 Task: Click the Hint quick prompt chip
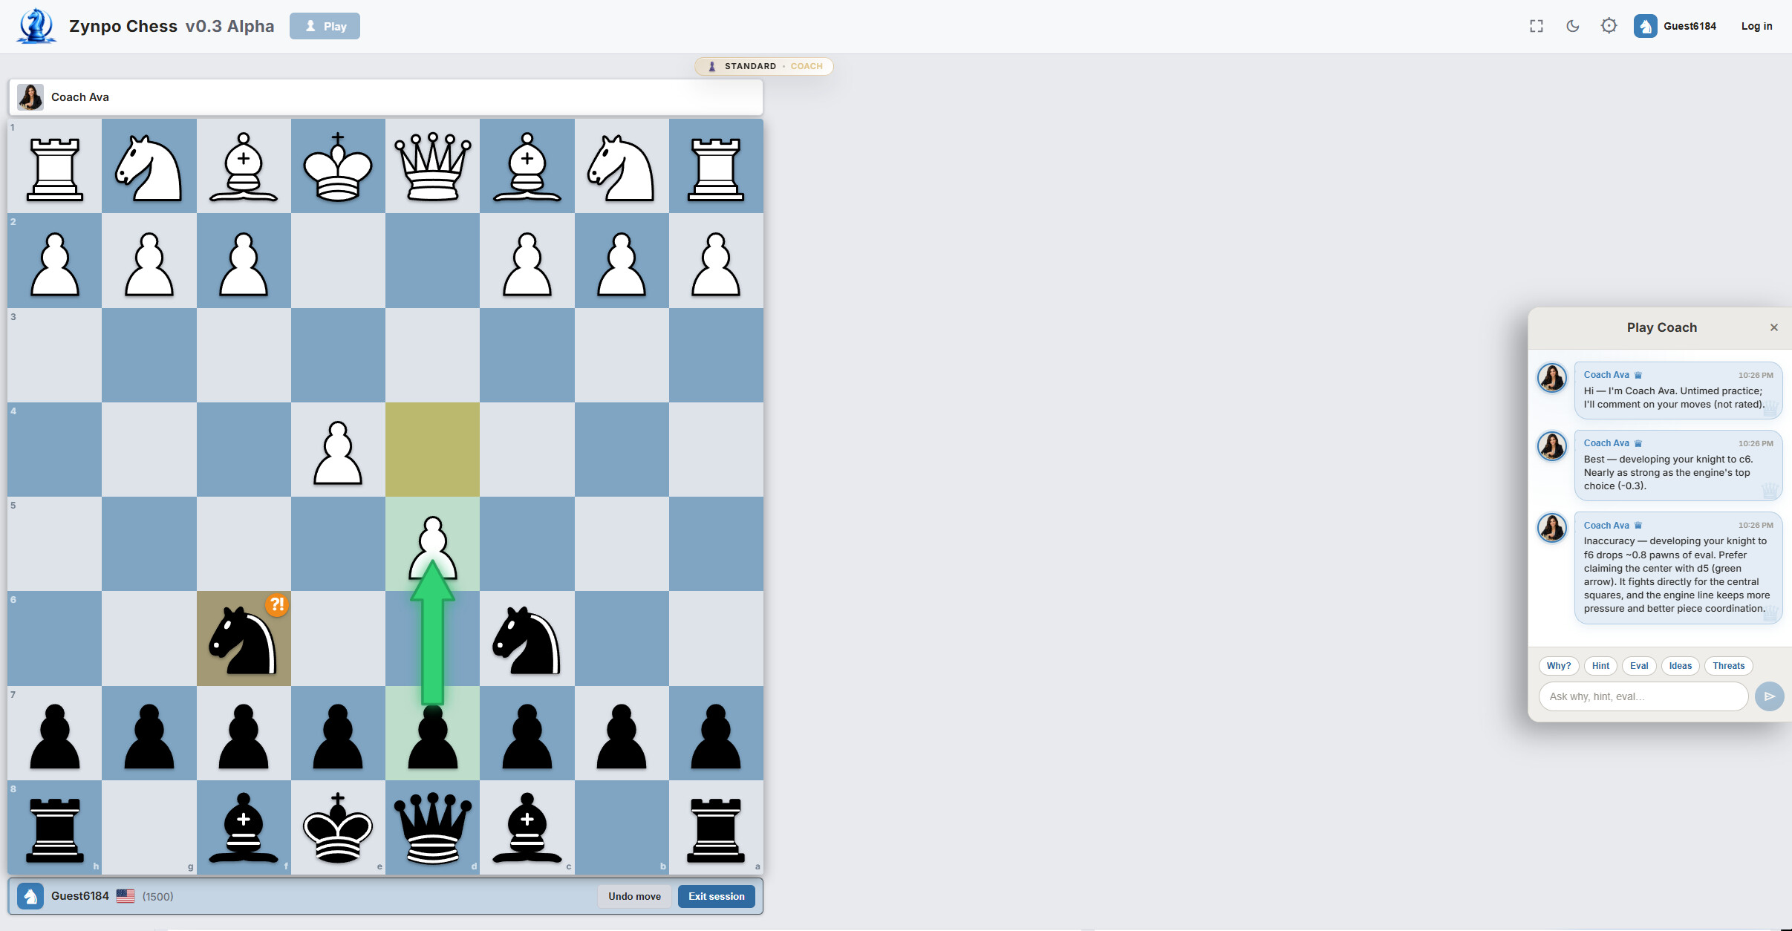tap(1600, 666)
